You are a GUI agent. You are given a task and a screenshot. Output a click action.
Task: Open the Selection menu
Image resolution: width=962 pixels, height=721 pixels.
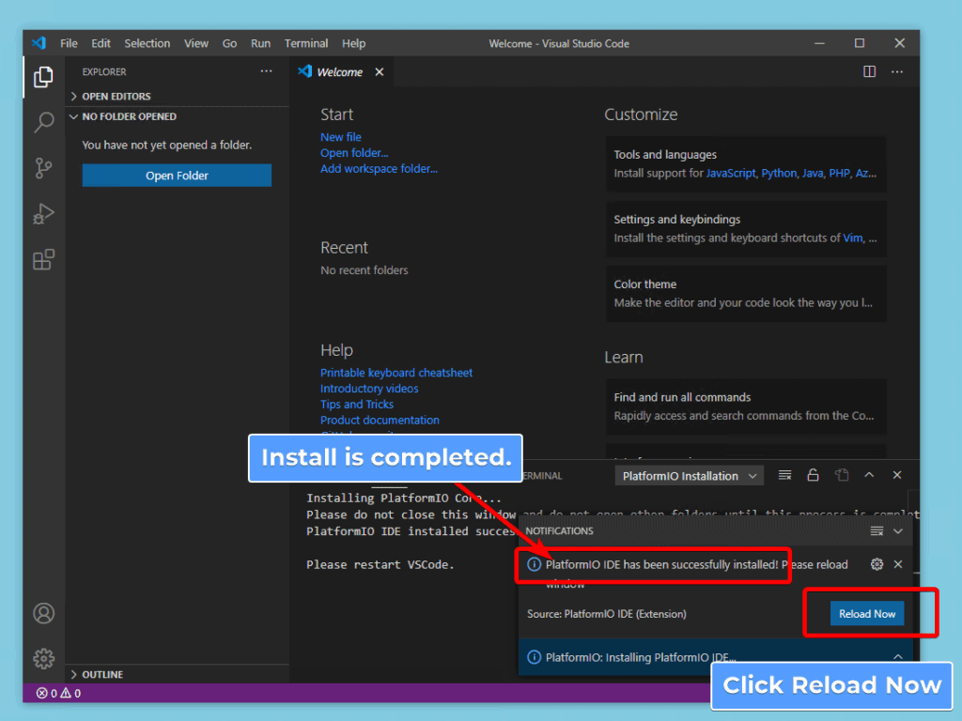tap(147, 43)
